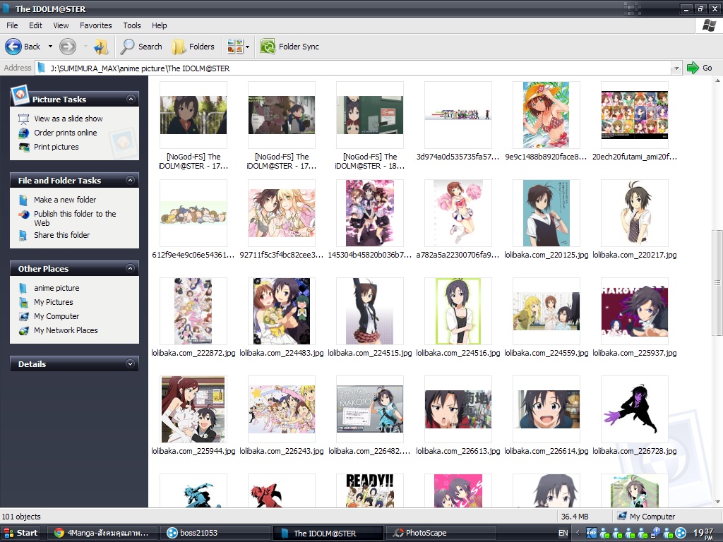Click the 101 objects status text
The height and width of the screenshot is (542, 723).
point(21,517)
